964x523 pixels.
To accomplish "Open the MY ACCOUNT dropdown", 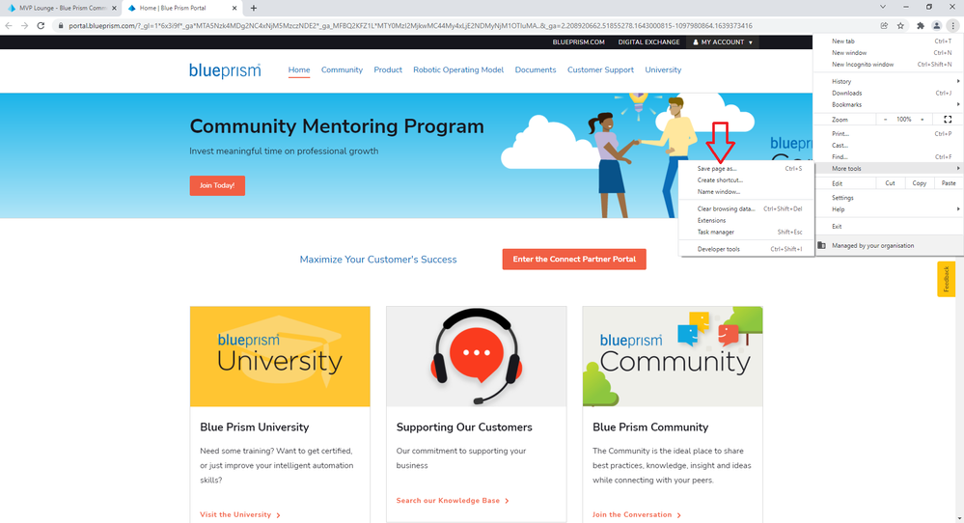I will pyautogui.click(x=723, y=42).
